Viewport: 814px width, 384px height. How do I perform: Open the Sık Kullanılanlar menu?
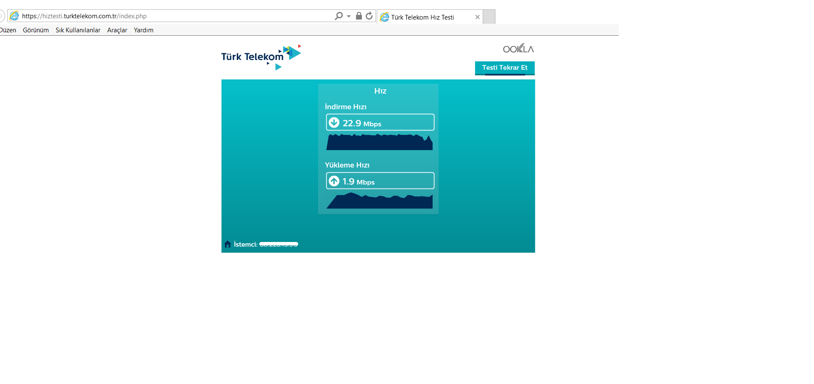click(78, 30)
